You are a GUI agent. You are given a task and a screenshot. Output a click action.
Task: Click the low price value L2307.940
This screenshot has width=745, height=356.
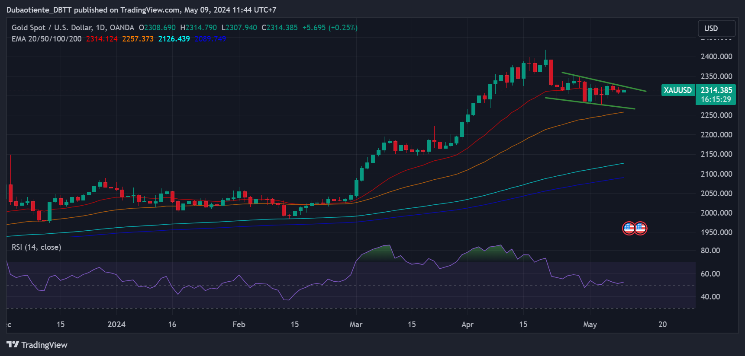(x=239, y=28)
